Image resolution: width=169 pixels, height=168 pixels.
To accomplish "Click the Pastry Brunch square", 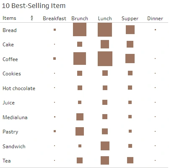I will [80, 131].
